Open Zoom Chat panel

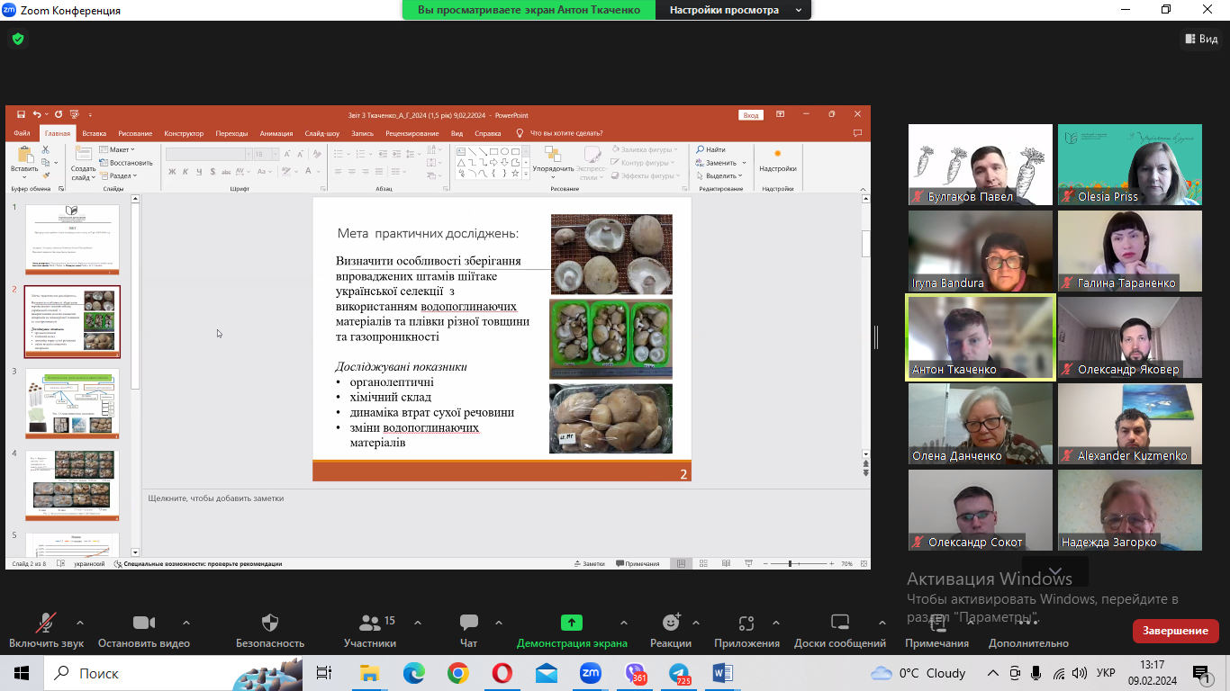click(x=468, y=624)
